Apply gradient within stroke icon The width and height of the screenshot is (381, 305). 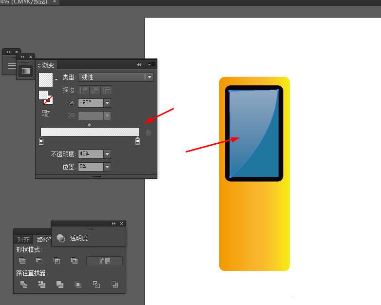(84, 90)
